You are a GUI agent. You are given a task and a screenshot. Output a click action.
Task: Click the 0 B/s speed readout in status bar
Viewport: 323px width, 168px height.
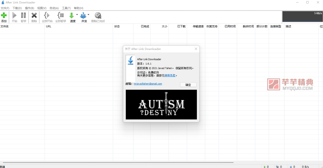pyautogui.click(x=305, y=167)
